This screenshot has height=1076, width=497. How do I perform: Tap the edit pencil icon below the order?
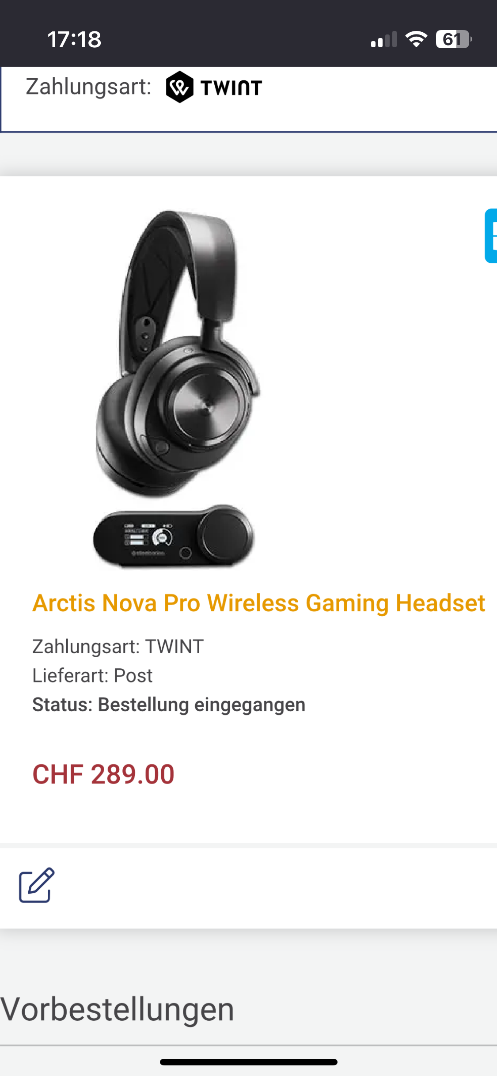(x=37, y=885)
